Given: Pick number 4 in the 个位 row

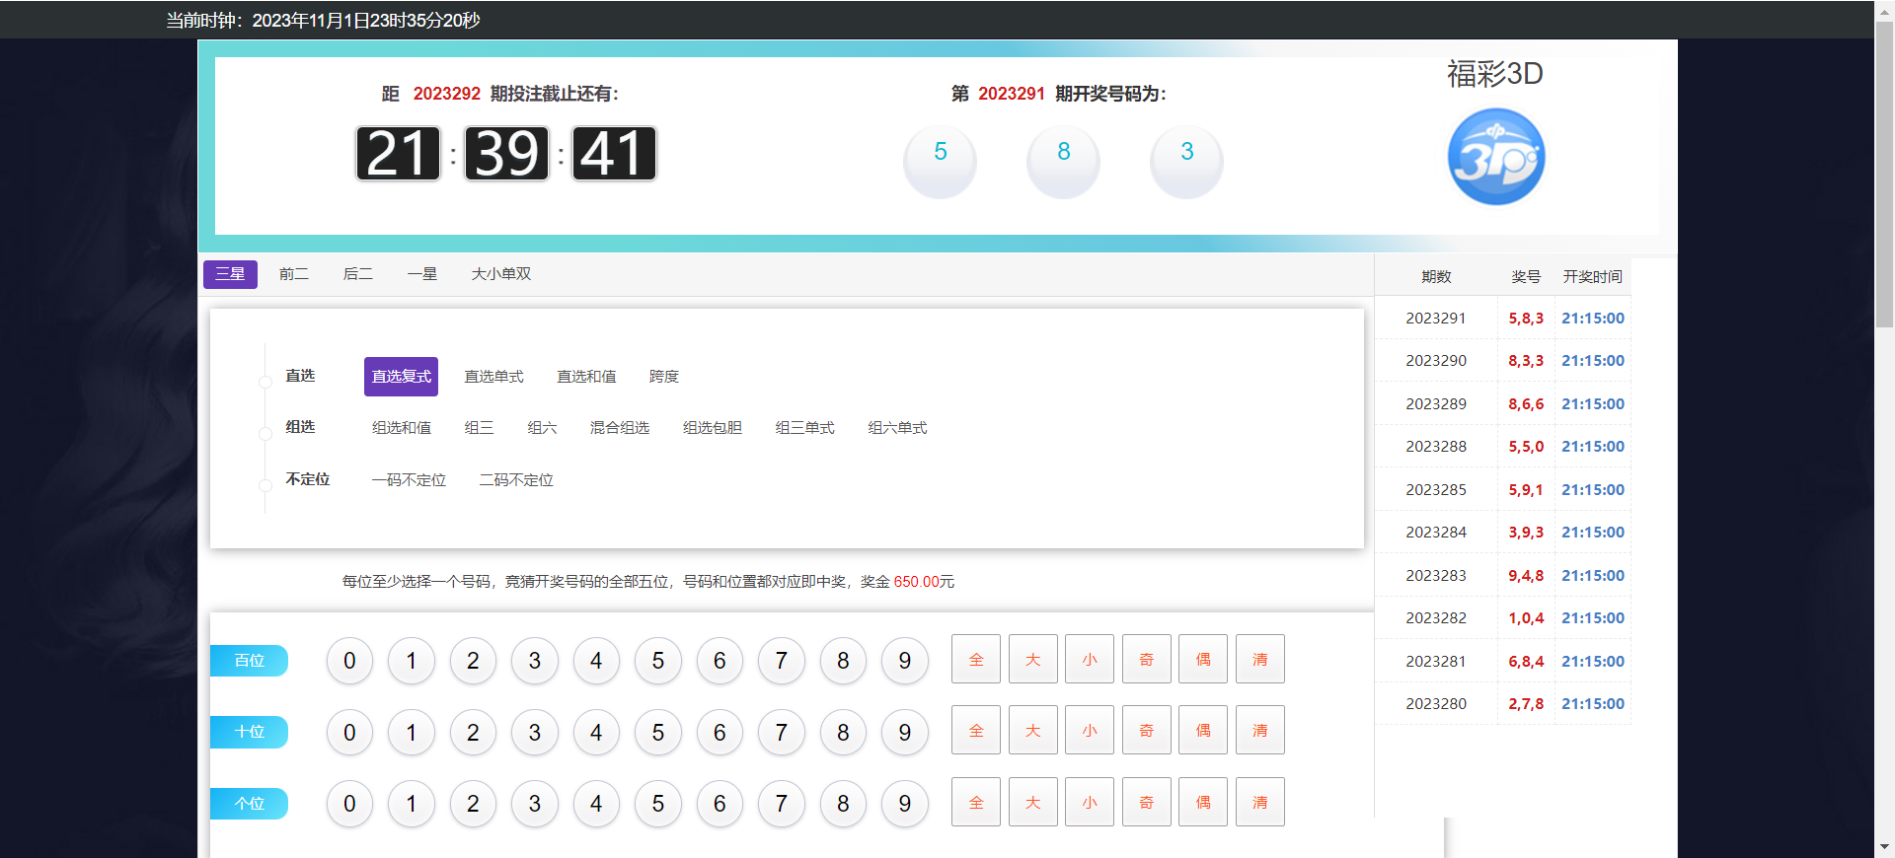Looking at the screenshot, I should click(596, 804).
